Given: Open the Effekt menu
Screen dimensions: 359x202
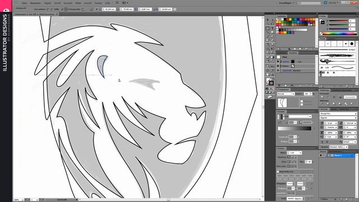Looking at the screenshot, I should pos(78,3).
